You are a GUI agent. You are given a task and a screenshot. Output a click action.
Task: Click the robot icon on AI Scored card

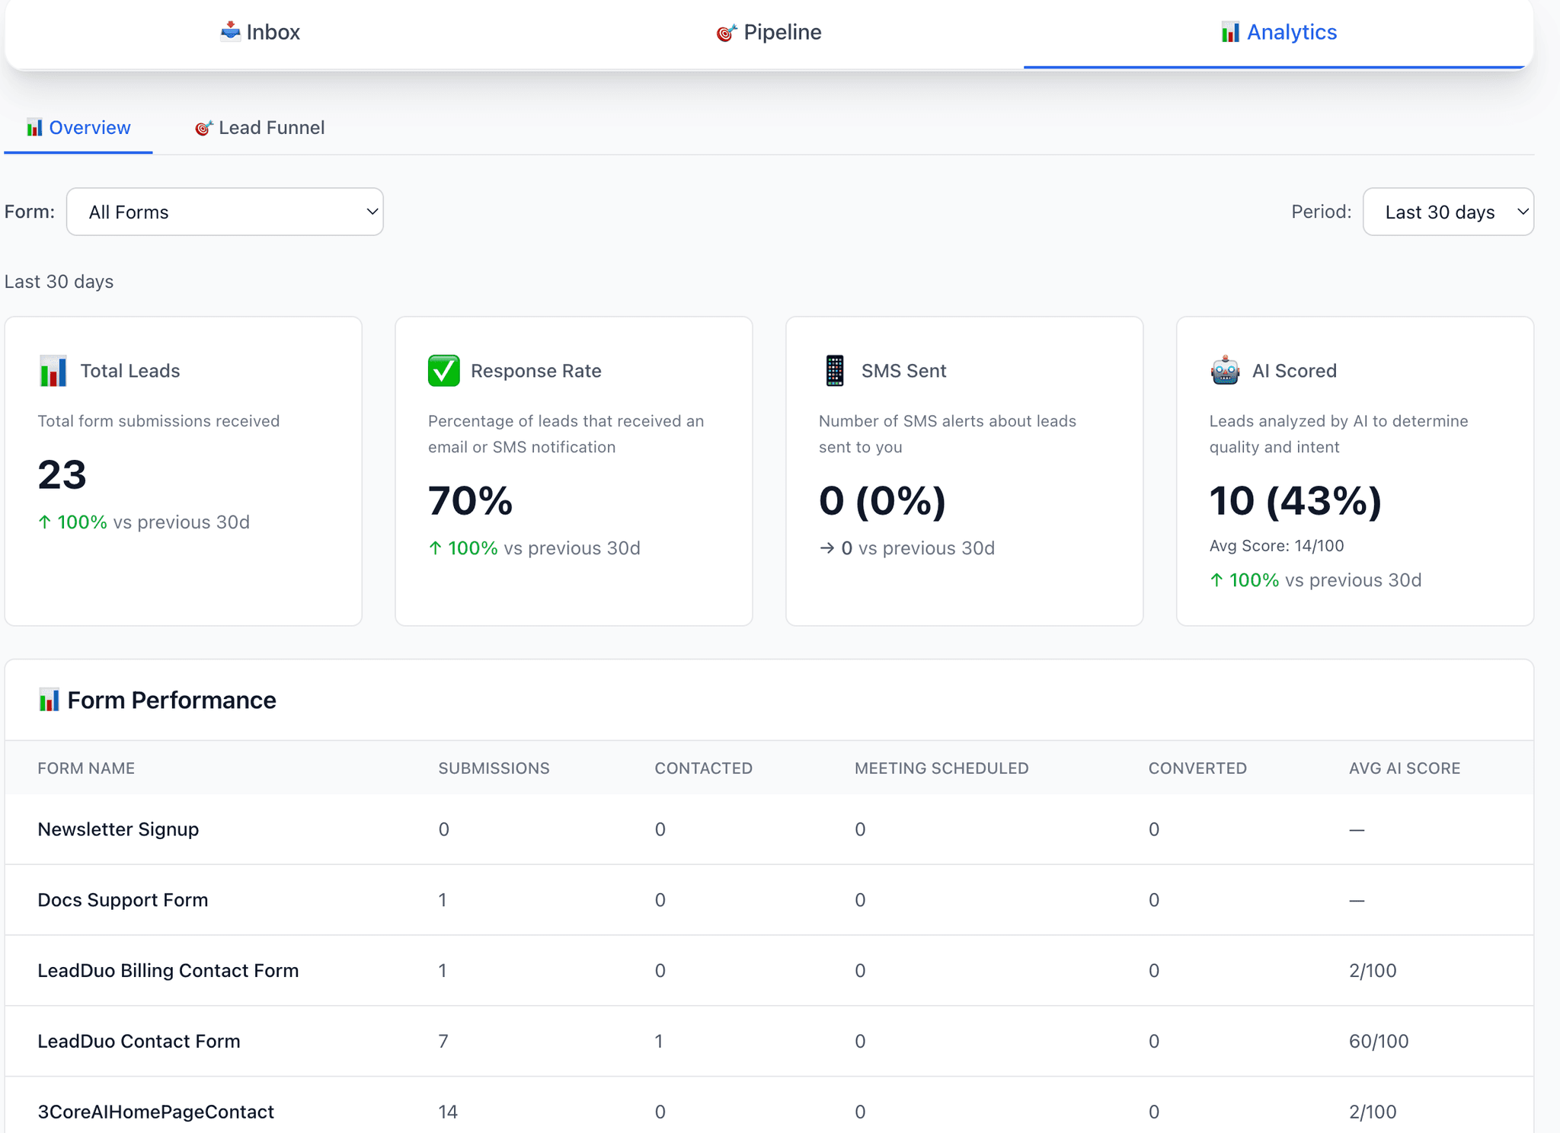(x=1225, y=371)
